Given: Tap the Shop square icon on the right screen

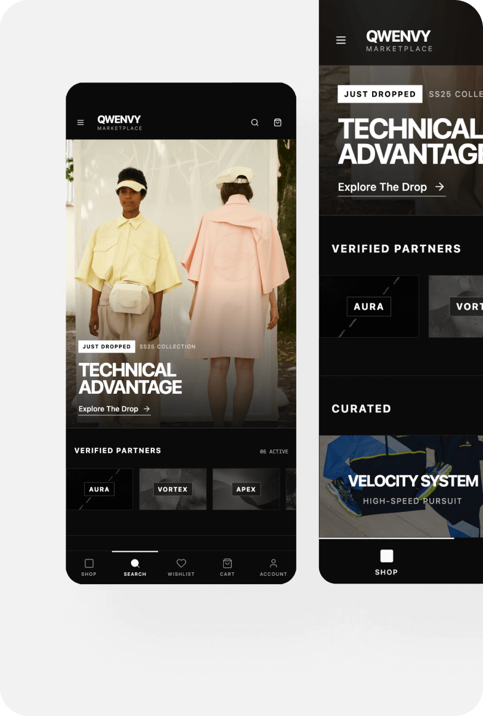Looking at the screenshot, I should pos(386,555).
